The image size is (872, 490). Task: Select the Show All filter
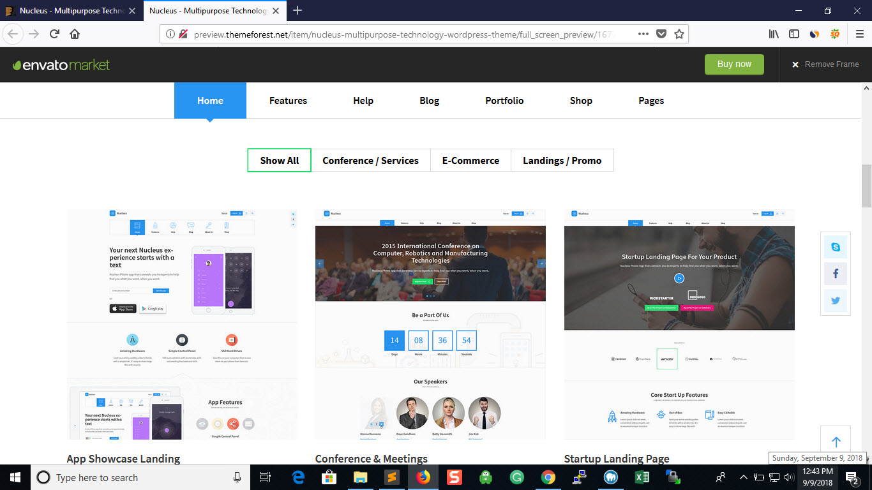(x=279, y=160)
